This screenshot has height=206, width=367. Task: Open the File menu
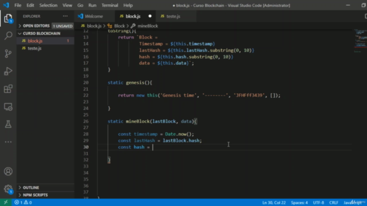pyautogui.click(x=18, y=5)
